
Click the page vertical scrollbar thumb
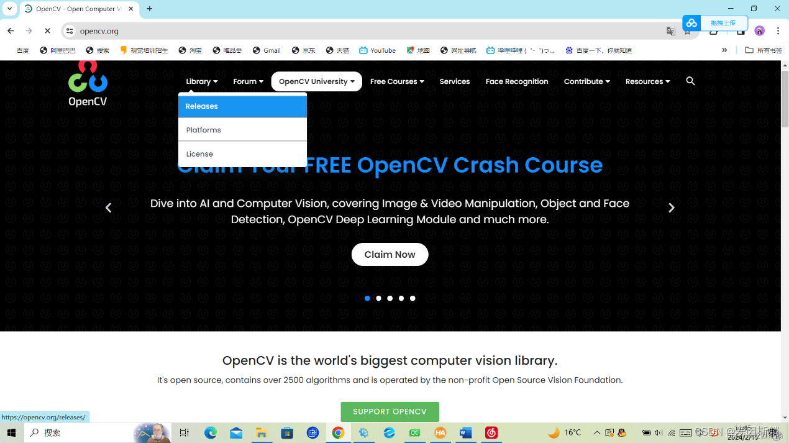(785, 98)
